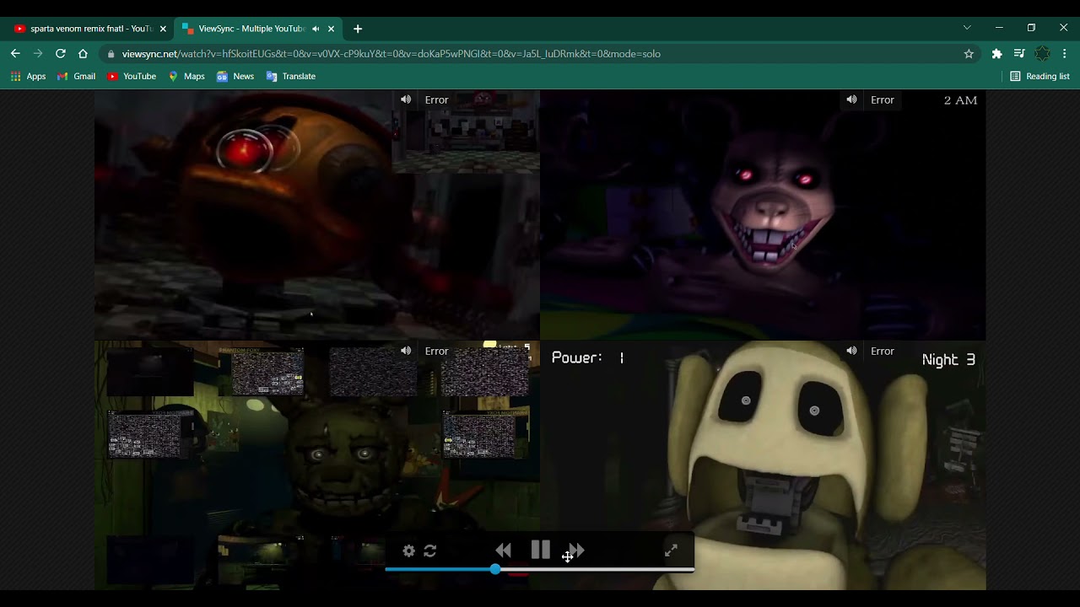Open the Reading list
Screen dimensions: 1080x607
[1039, 76]
